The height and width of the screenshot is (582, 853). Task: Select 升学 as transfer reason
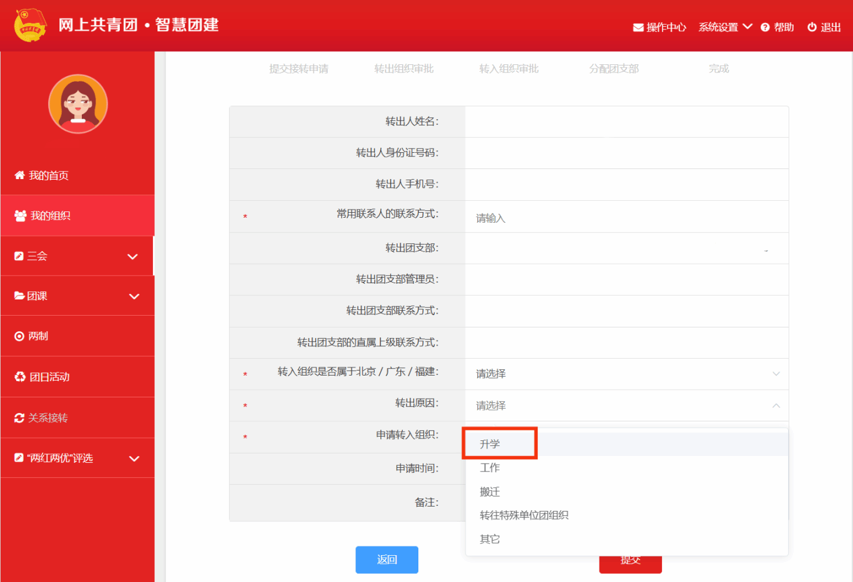490,444
